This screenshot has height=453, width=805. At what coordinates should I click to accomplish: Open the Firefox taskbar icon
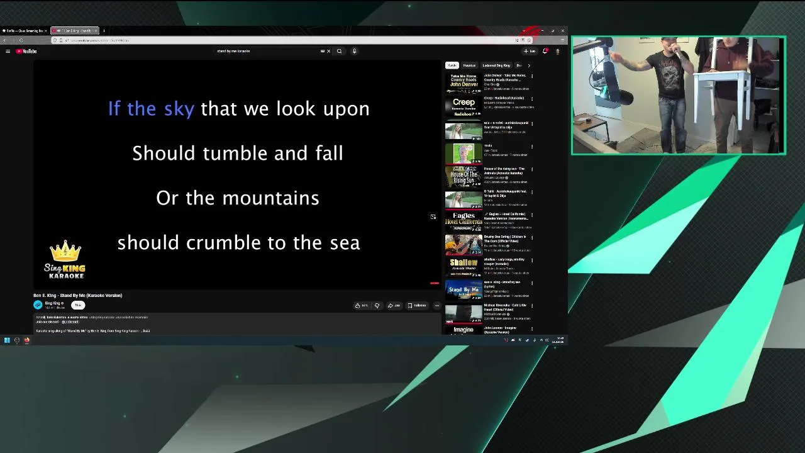tap(27, 340)
